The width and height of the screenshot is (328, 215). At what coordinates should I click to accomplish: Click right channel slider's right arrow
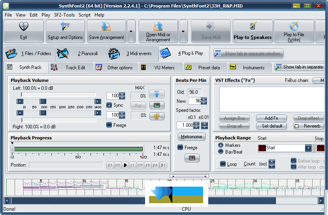[98, 113]
